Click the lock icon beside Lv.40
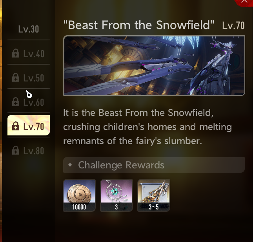Image resolution: width=253 pixels, height=242 pixels. pos(16,53)
